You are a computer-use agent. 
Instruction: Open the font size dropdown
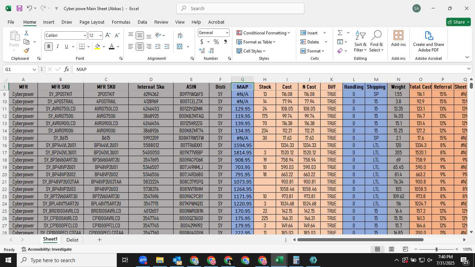[x=100, y=35]
